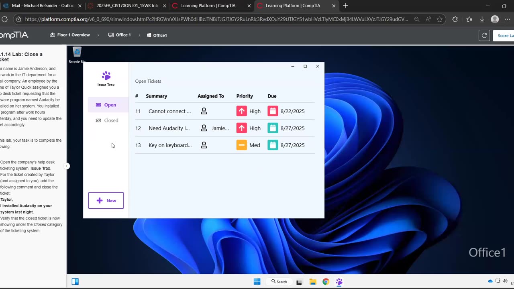Collapse the lab instructions panel

[x=67, y=166]
